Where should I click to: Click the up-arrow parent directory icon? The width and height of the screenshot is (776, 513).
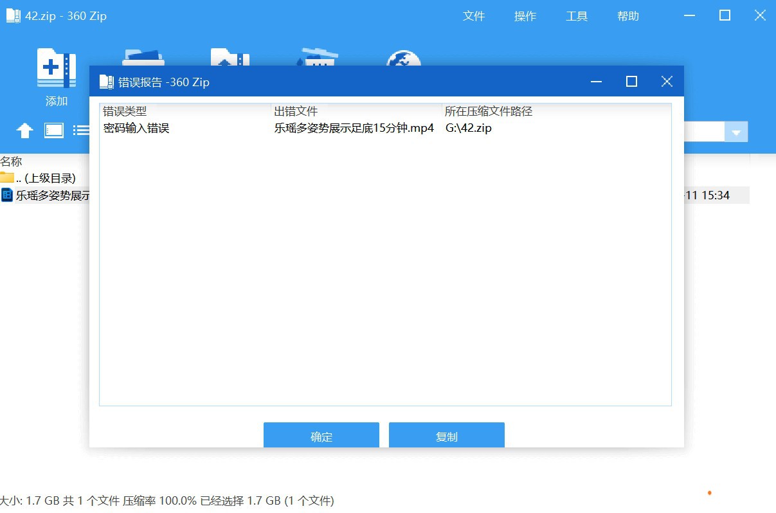24,131
